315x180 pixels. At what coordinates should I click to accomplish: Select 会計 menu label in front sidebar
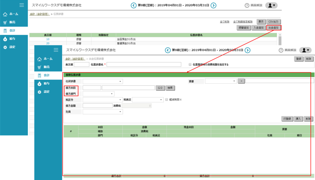[x=47, y=75]
